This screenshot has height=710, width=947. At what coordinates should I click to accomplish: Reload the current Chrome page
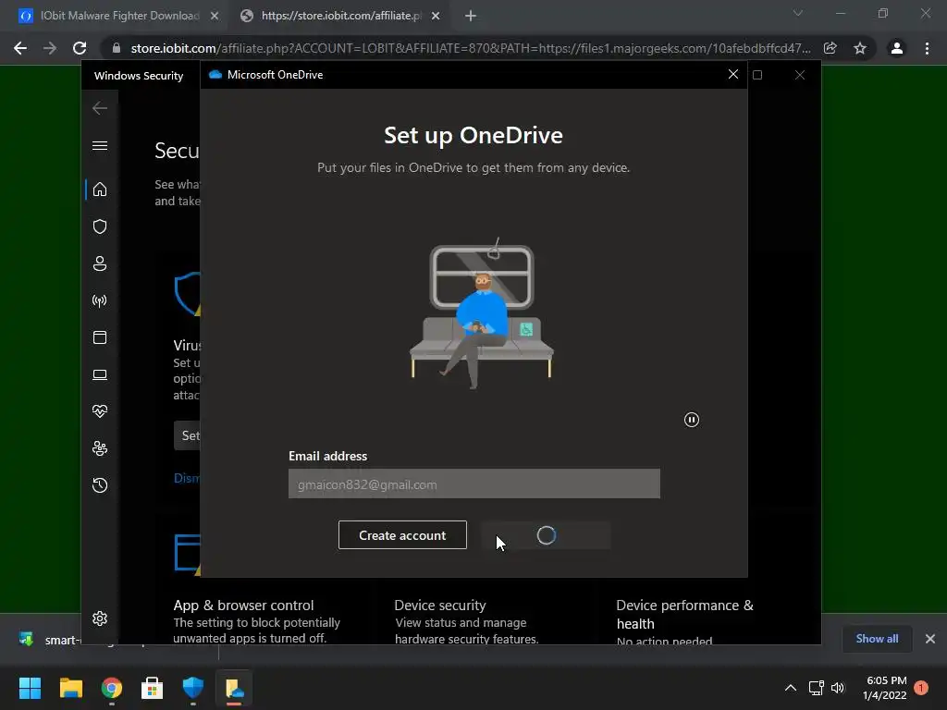[x=80, y=48]
